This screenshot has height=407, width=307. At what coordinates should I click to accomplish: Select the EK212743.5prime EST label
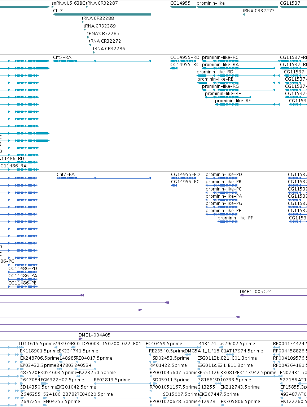tap(240, 387)
